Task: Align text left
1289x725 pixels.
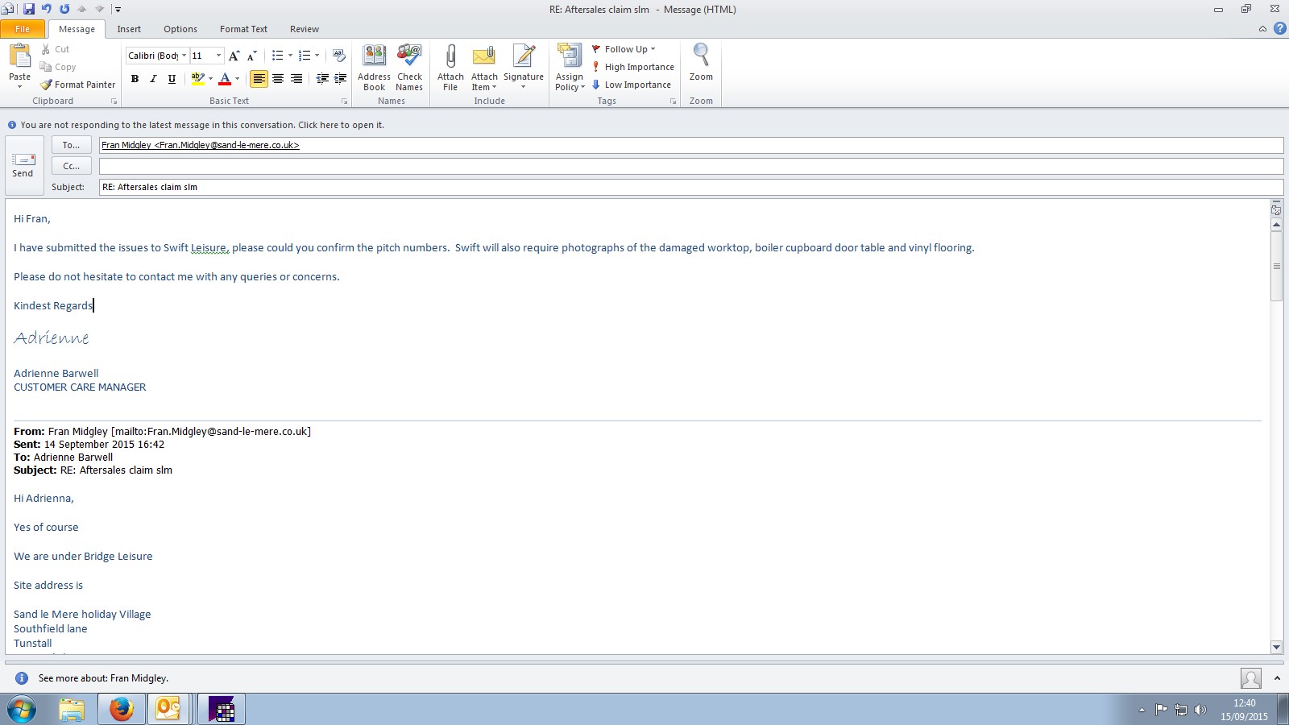Action: [259, 79]
